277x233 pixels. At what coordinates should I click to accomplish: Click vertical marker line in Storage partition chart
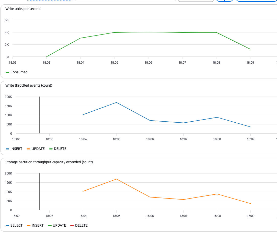click(x=39, y=192)
